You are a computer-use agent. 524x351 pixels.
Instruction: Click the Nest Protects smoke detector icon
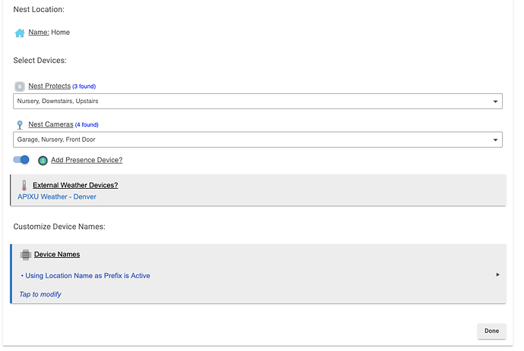point(20,86)
